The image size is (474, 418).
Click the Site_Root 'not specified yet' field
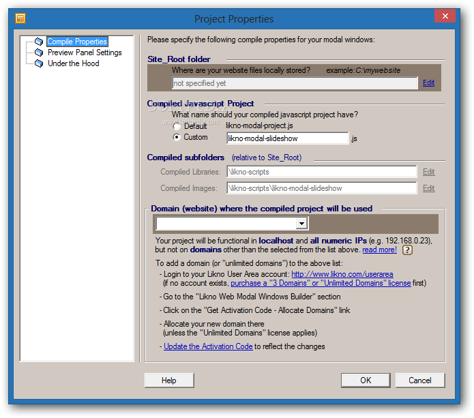point(295,83)
